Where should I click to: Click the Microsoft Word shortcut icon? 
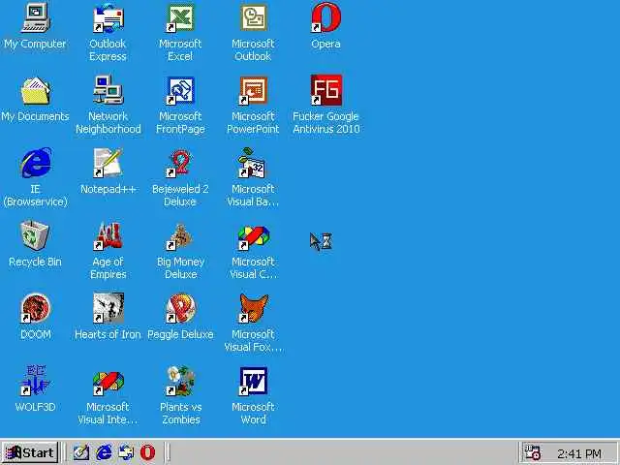point(253,381)
